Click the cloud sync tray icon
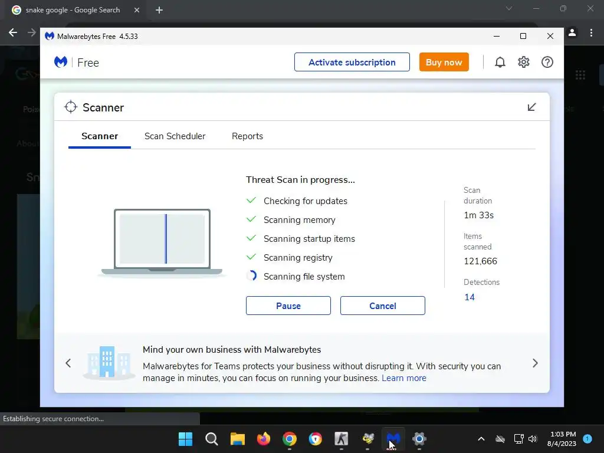Image resolution: width=604 pixels, height=453 pixels. pos(500,439)
